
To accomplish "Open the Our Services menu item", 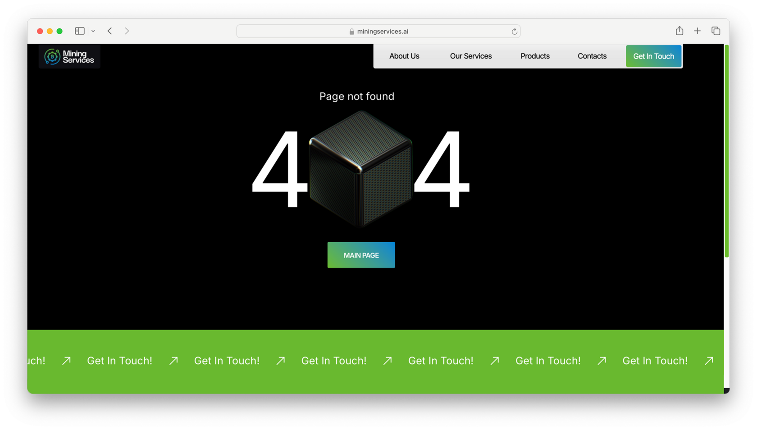I will coord(471,56).
